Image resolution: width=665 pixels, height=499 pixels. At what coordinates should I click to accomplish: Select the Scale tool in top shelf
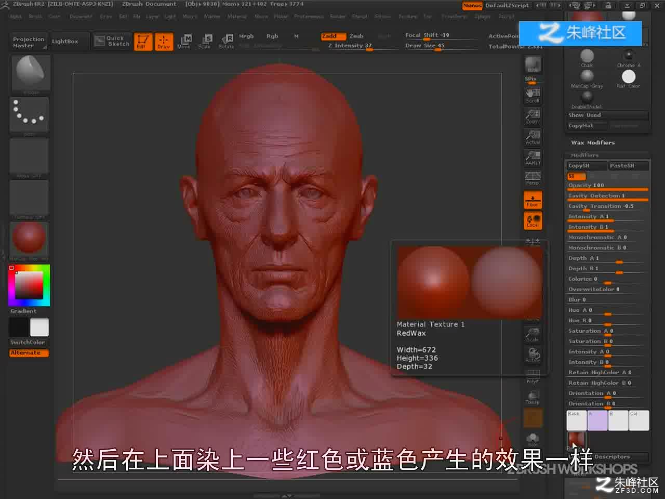point(205,41)
